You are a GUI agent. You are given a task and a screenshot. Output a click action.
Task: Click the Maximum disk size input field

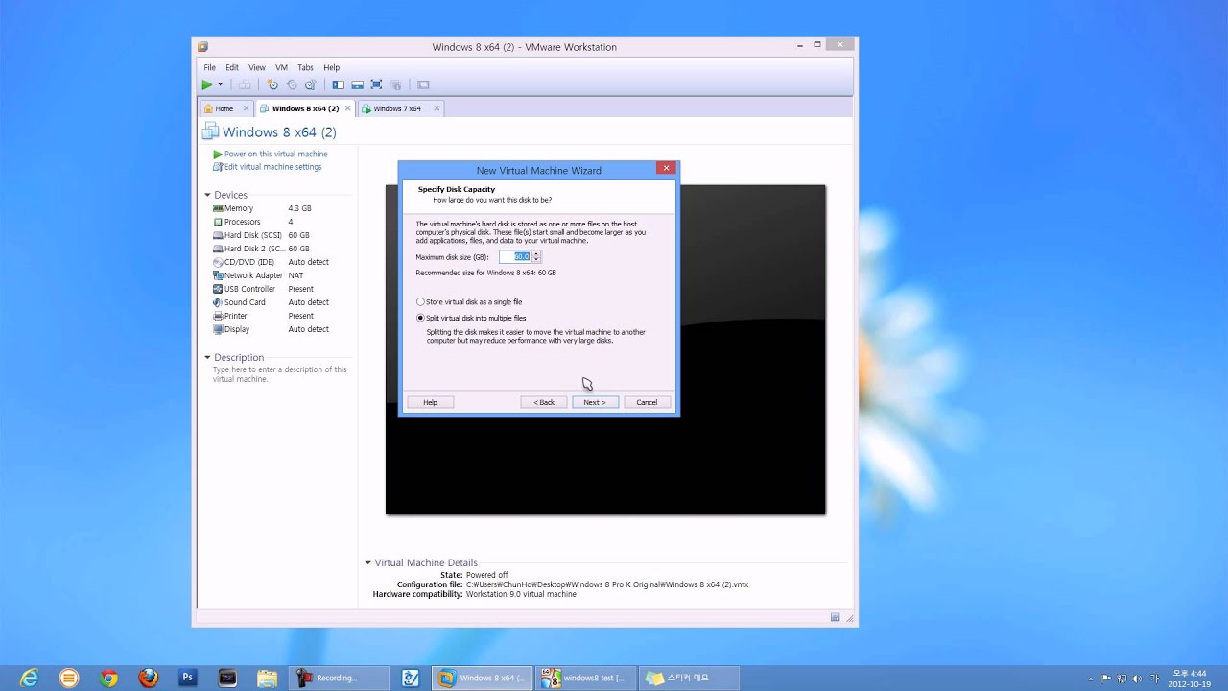515,257
